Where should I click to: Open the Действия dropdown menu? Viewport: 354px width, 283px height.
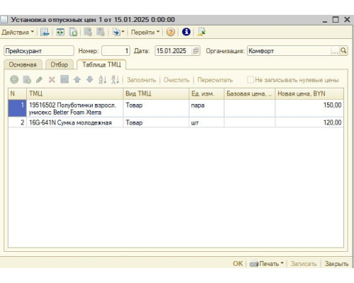click(x=18, y=32)
